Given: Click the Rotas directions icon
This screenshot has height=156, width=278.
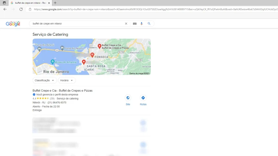Looking at the screenshot, I should (x=143, y=98).
